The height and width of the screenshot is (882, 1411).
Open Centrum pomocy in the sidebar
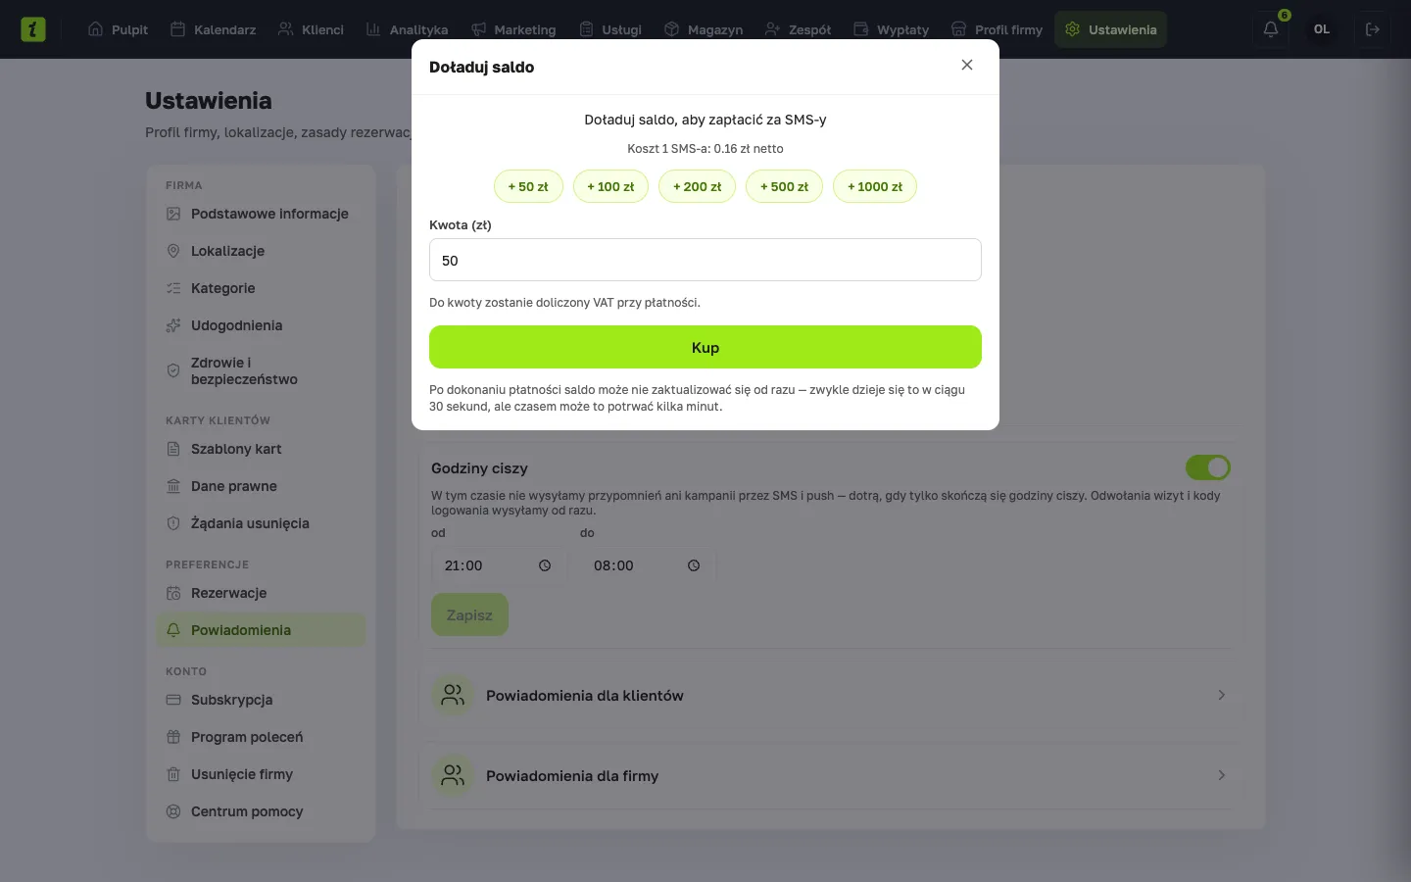(261, 811)
